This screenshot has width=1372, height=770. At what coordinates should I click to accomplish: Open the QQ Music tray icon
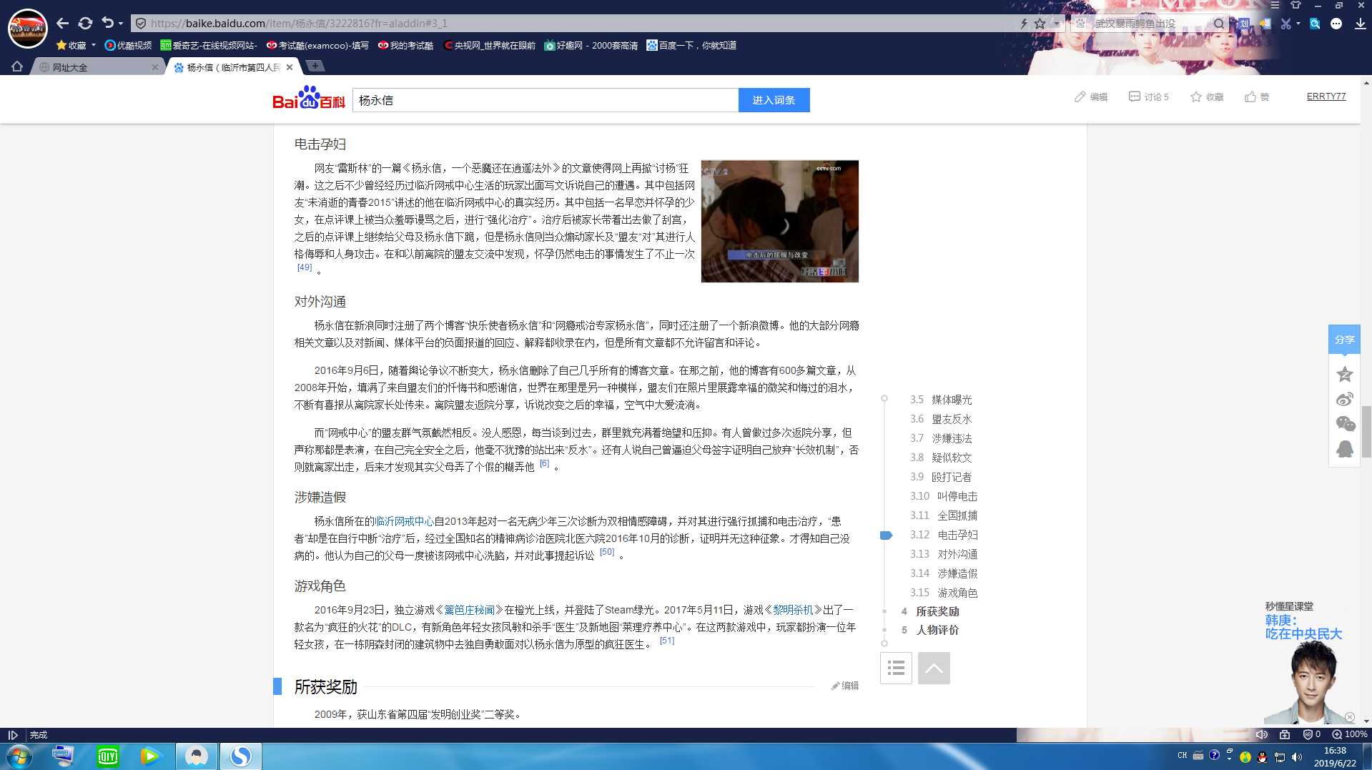point(1245,757)
